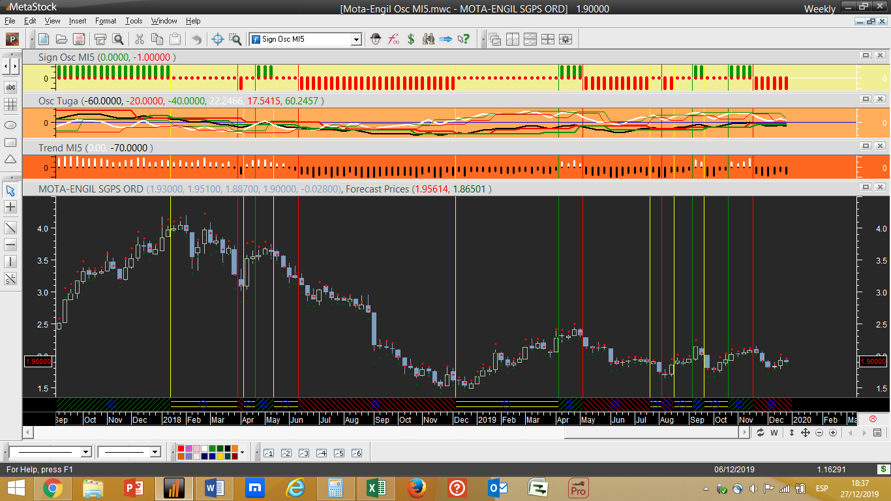Screen dimensions: 891x501
Task: Open The Explorer binoculars tool
Action: click(x=429, y=39)
